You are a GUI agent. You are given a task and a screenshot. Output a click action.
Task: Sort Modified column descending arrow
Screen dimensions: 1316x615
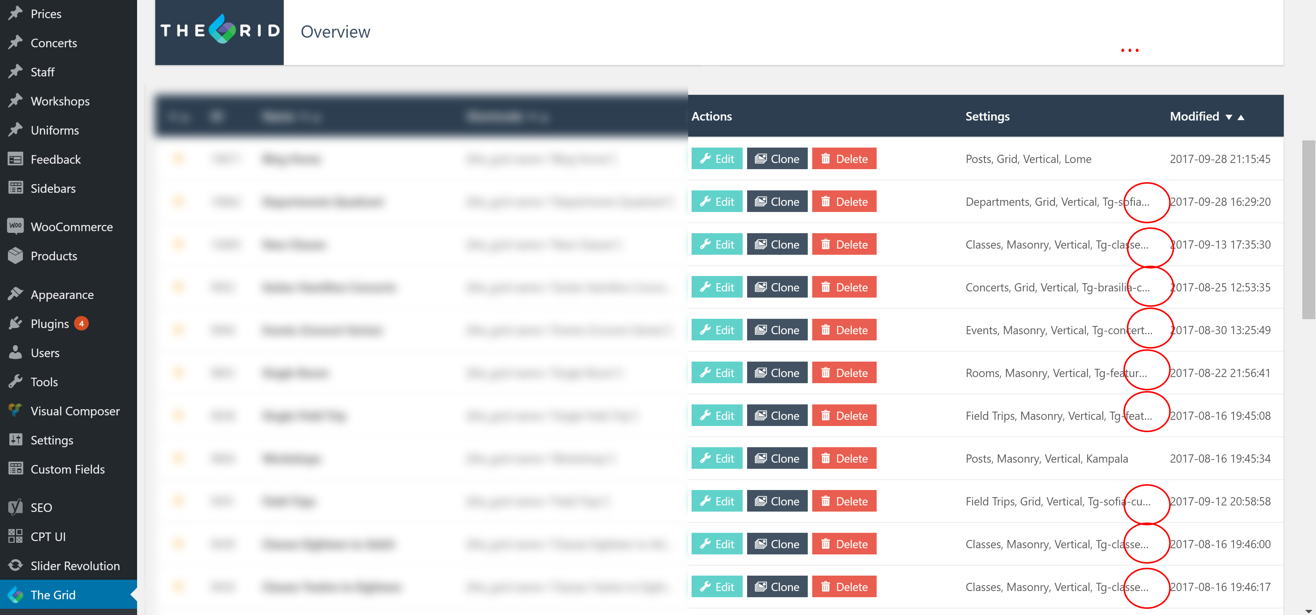coord(1229,117)
